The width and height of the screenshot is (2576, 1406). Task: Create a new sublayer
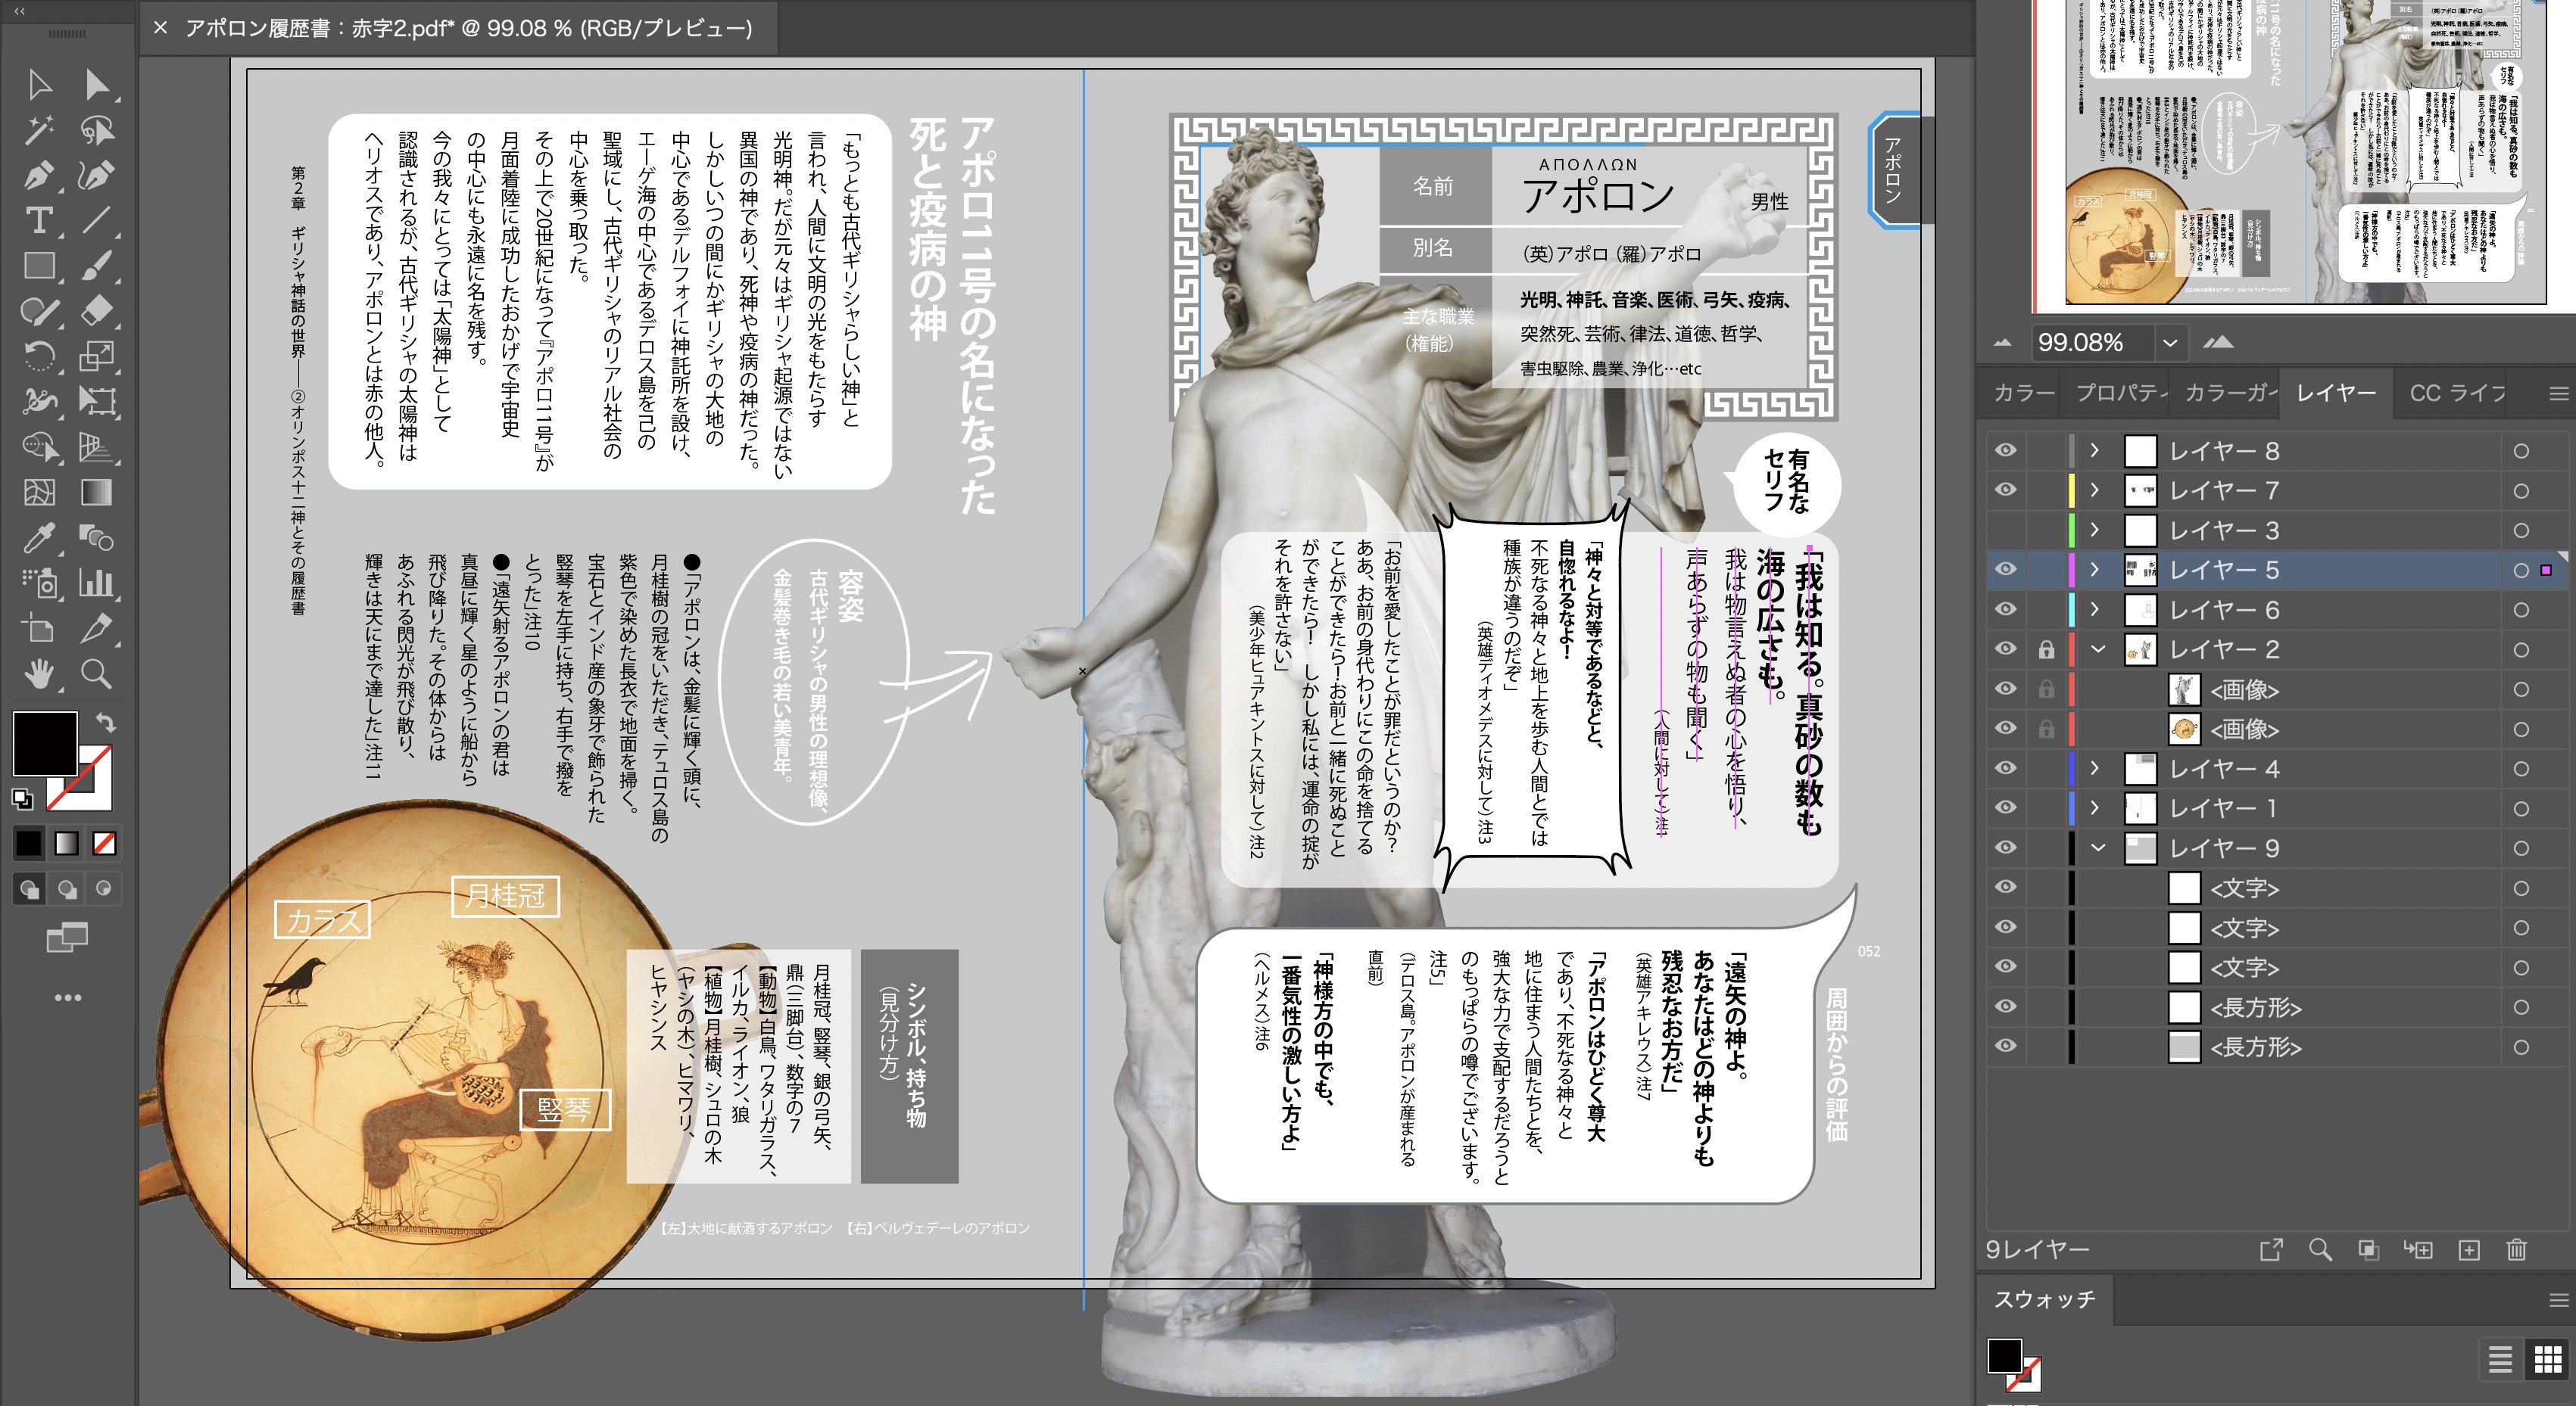point(2418,1249)
